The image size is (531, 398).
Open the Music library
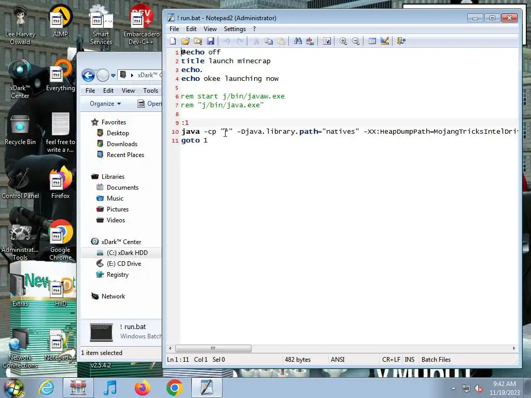click(x=115, y=198)
